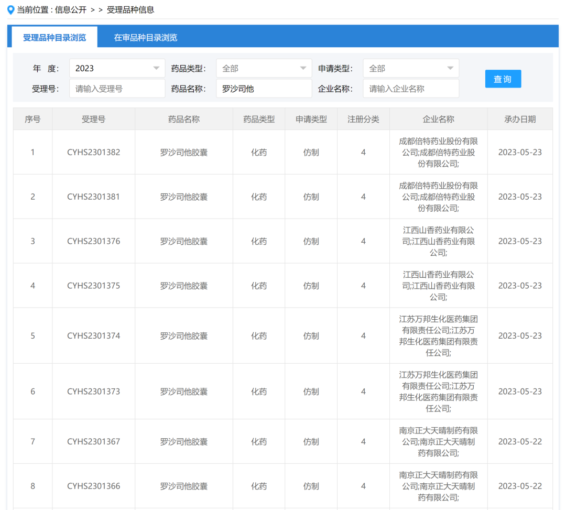Select the 受理品种目录浏览 tab
Screen dimensions: 566x510
[x=55, y=37]
